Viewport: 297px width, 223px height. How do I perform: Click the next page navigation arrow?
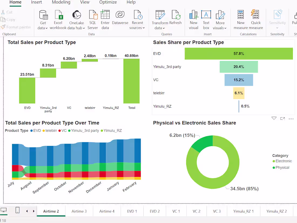pos(33,211)
